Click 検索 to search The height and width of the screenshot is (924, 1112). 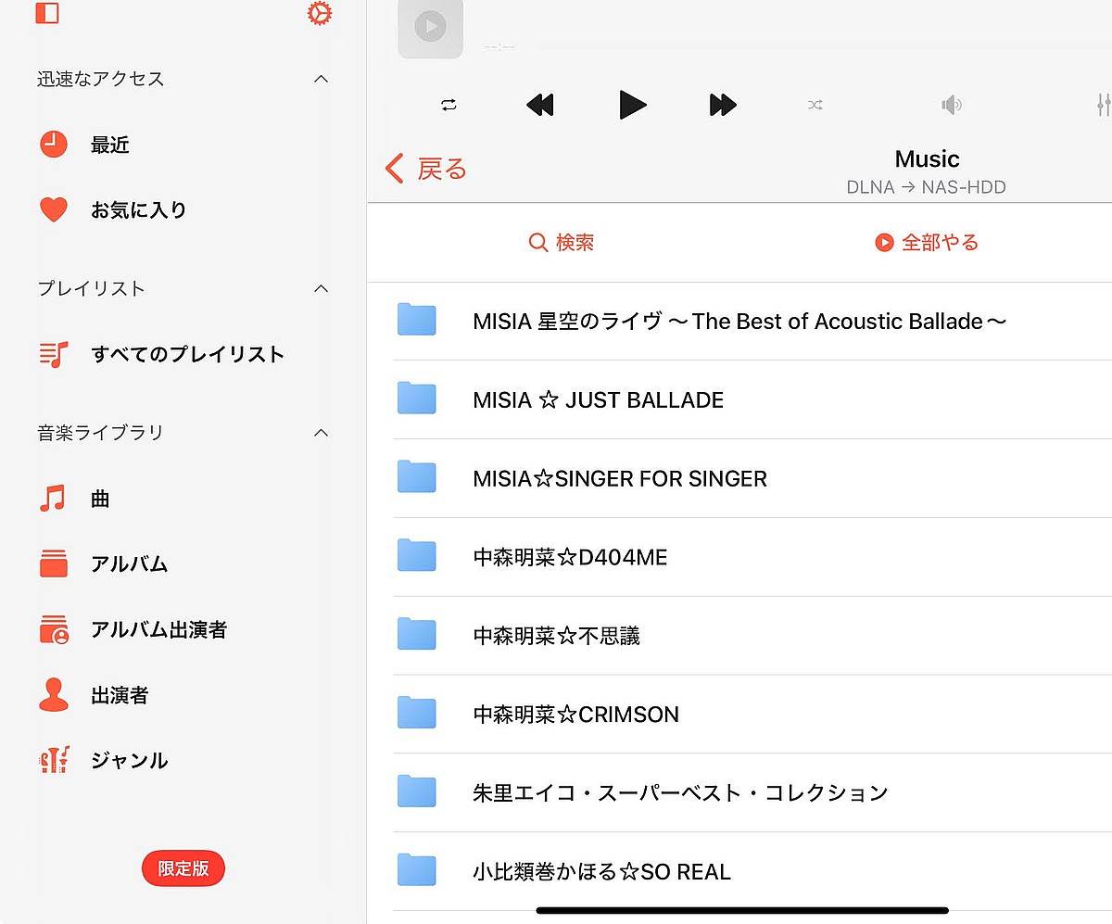[x=562, y=243]
